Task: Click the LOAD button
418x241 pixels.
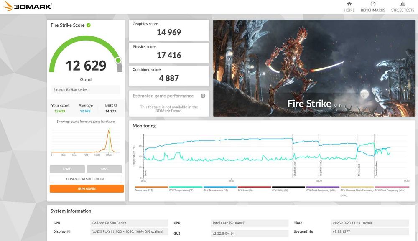Action: click(67, 169)
